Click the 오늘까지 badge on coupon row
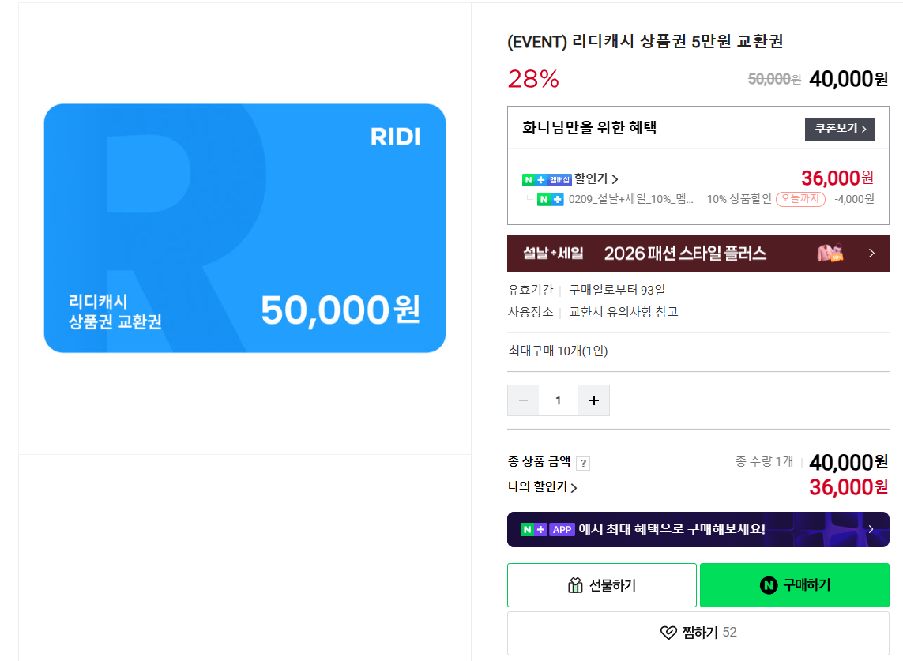The image size is (903, 661). (x=800, y=199)
